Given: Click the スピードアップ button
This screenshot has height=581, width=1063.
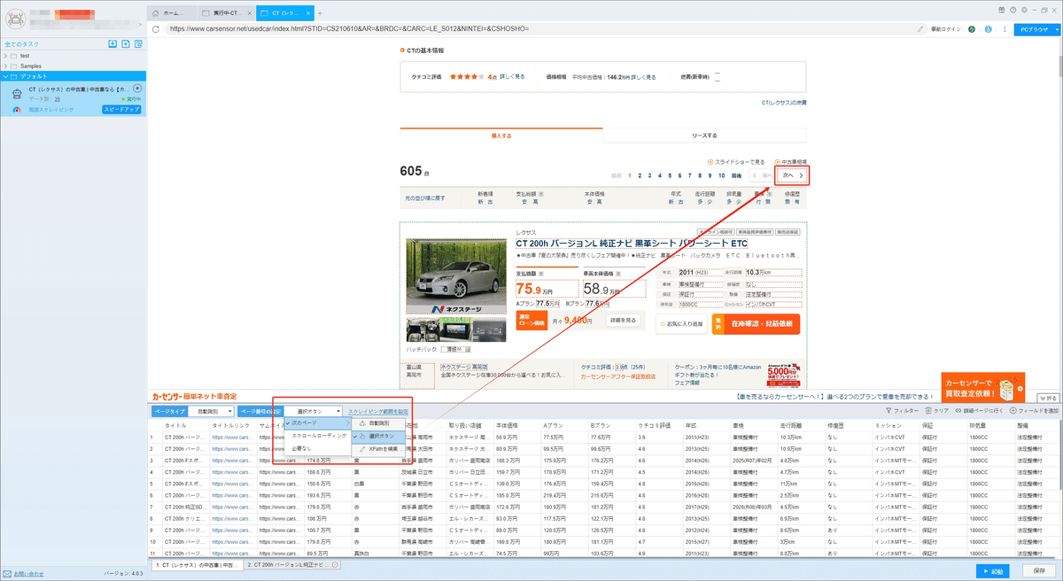Looking at the screenshot, I should point(121,110).
